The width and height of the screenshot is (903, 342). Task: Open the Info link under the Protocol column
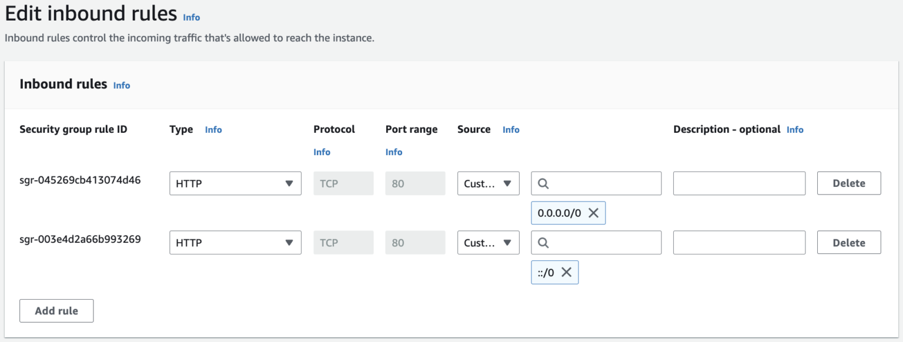pos(322,152)
